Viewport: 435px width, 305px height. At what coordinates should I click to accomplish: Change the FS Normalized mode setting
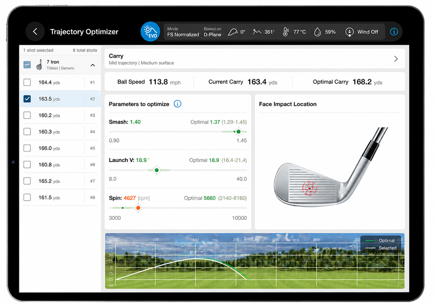tap(183, 32)
